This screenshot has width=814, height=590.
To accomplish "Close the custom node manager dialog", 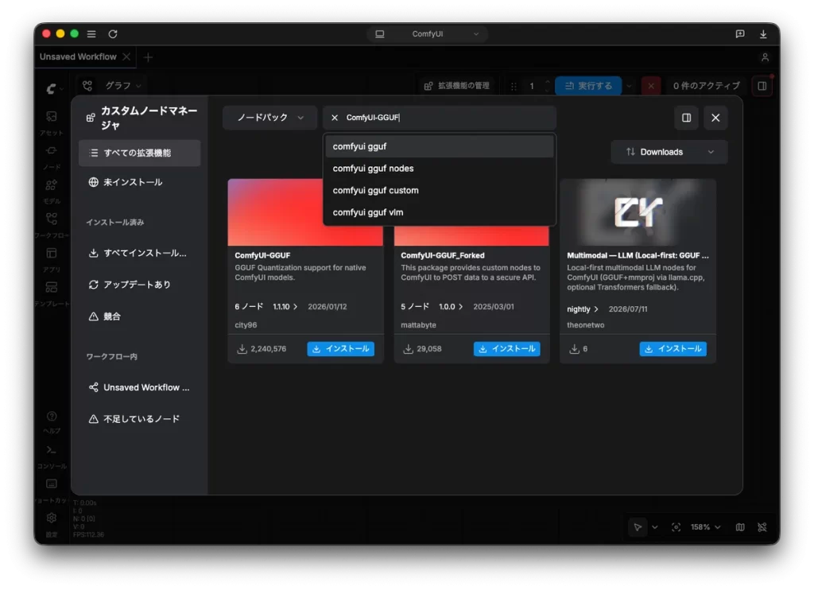I will (715, 118).
